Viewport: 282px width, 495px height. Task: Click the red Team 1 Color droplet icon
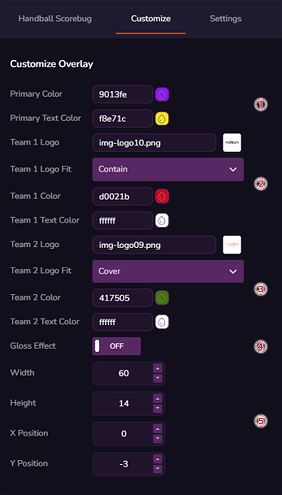pyautogui.click(x=162, y=196)
